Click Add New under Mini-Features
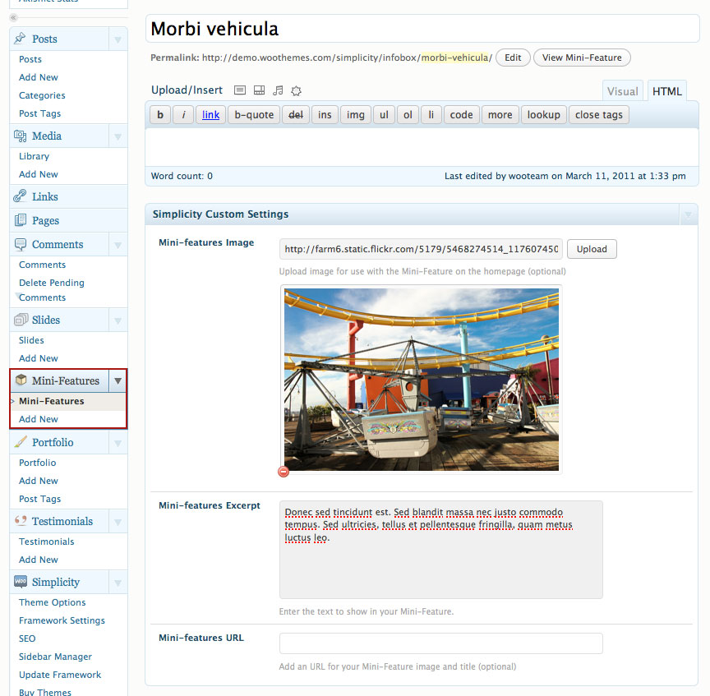The image size is (710, 696). point(39,419)
